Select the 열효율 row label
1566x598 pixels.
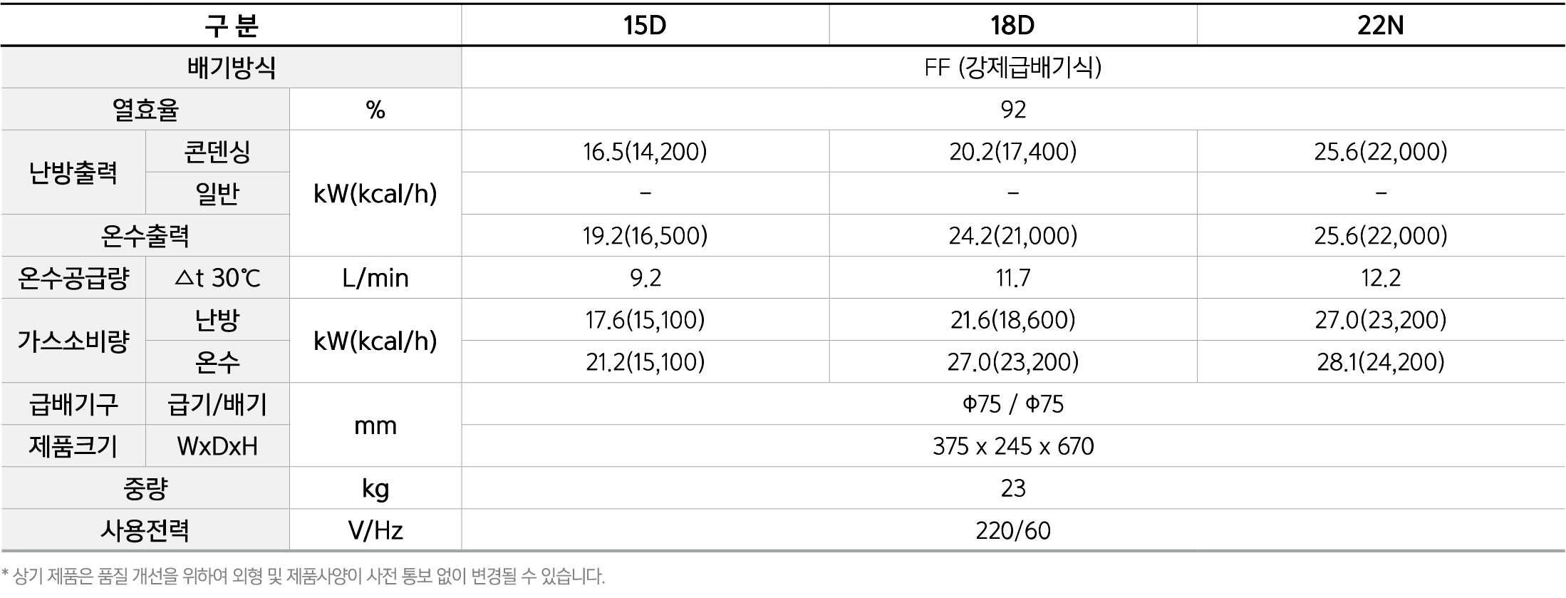coord(145,110)
